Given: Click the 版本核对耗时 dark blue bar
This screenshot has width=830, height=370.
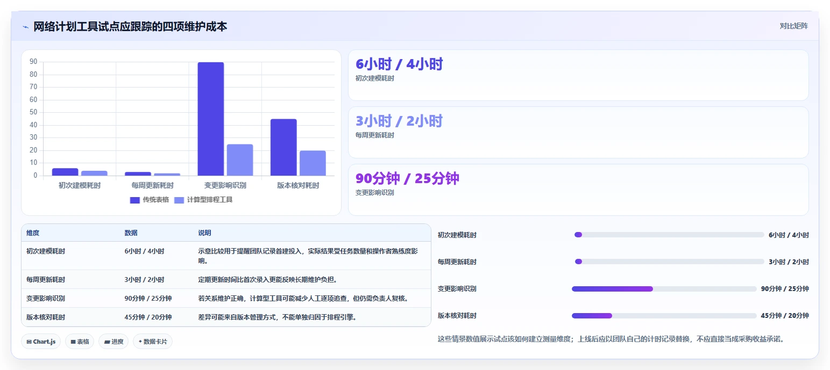Looking at the screenshot, I should (283, 147).
